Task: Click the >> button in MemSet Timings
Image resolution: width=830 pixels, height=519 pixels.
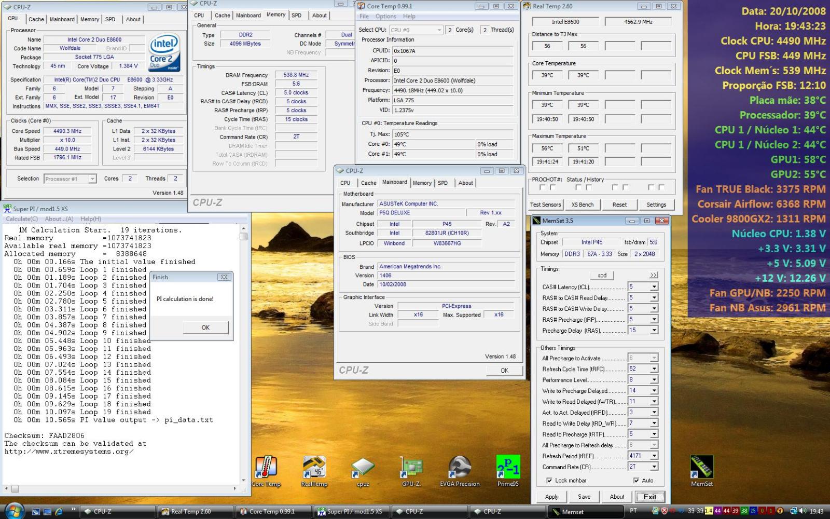Action: (x=653, y=276)
